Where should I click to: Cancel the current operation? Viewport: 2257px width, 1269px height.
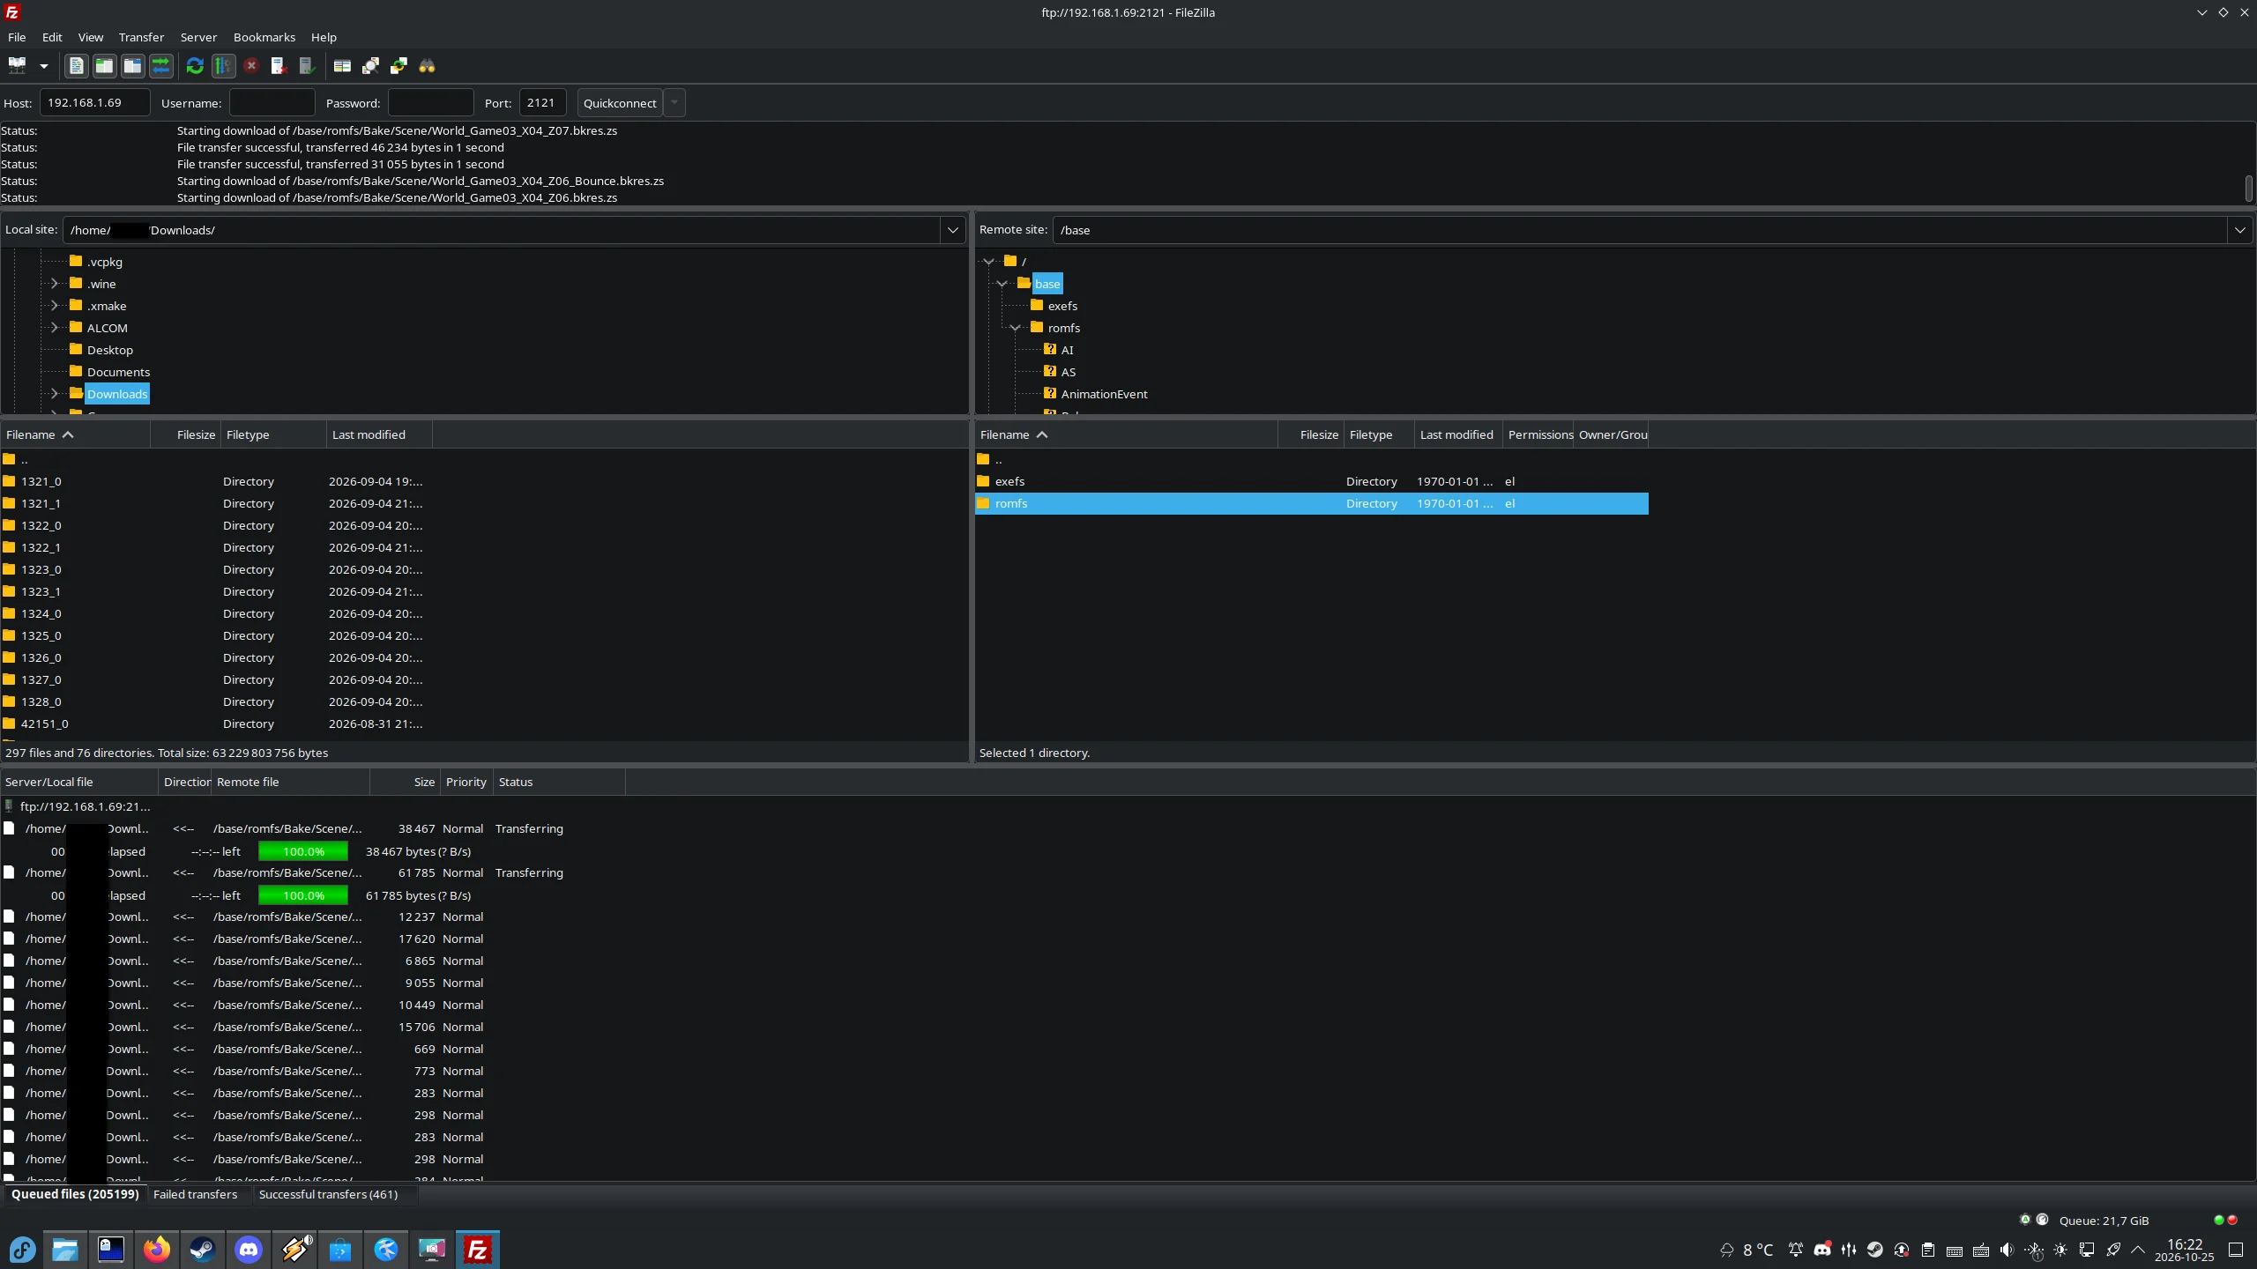(x=251, y=66)
